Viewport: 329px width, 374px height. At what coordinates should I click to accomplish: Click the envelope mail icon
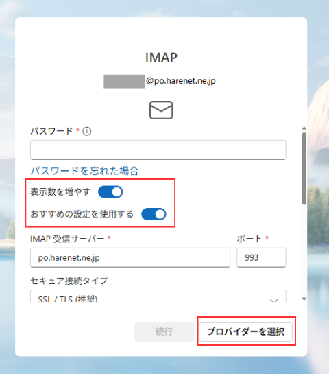pyautogui.click(x=161, y=110)
